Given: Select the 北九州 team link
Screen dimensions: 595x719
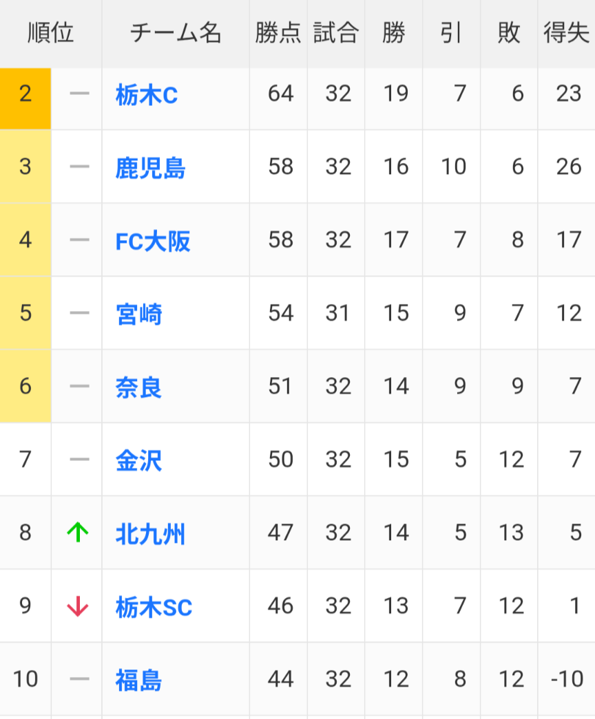Looking at the screenshot, I should (151, 534).
